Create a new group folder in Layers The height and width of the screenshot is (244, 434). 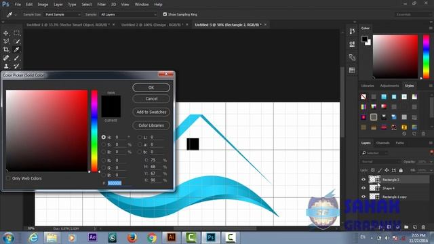(x=406, y=227)
